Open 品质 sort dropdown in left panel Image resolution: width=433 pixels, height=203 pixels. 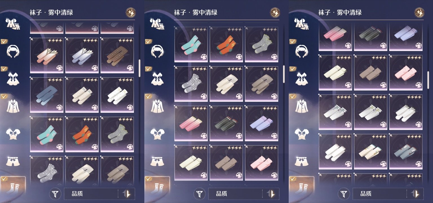[91, 194]
